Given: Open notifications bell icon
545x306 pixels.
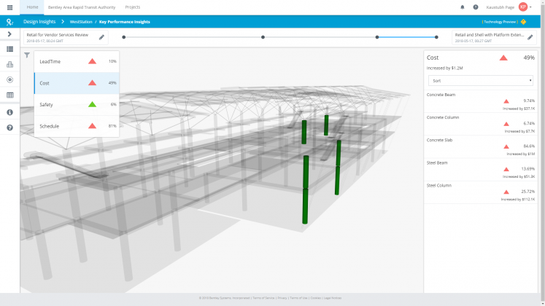Looking at the screenshot, I should 462,7.
